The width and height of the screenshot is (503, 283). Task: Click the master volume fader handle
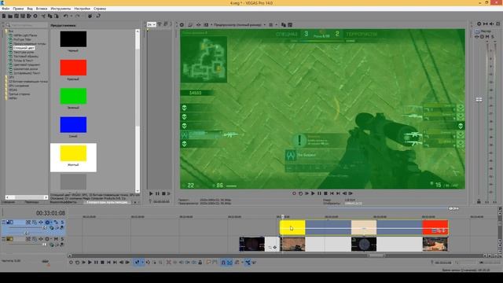click(x=479, y=100)
